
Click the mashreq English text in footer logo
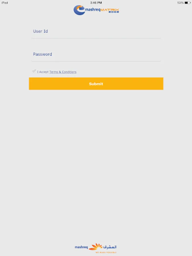point(81,247)
